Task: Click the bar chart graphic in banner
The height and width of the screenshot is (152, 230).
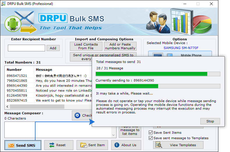Action: pos(182,21)
